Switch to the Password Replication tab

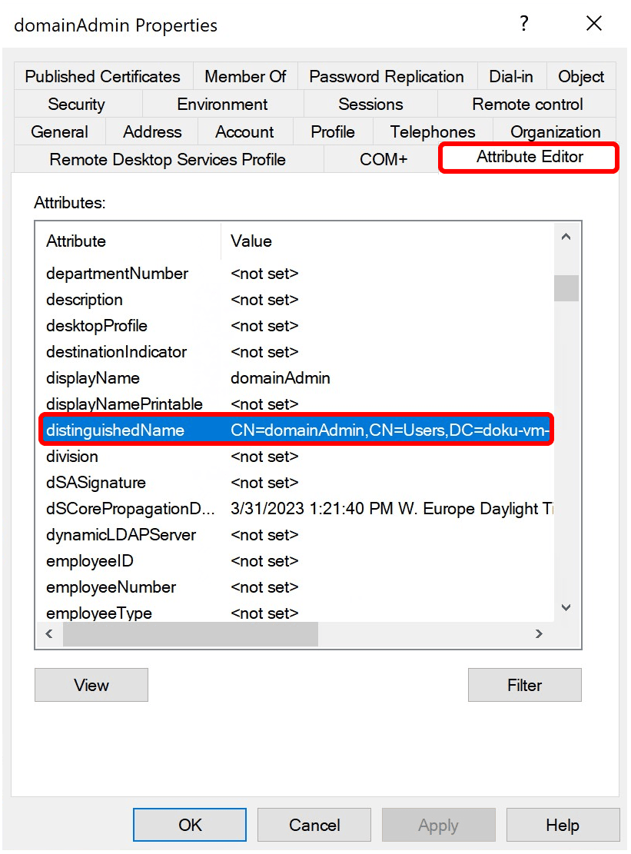[386, 77]
